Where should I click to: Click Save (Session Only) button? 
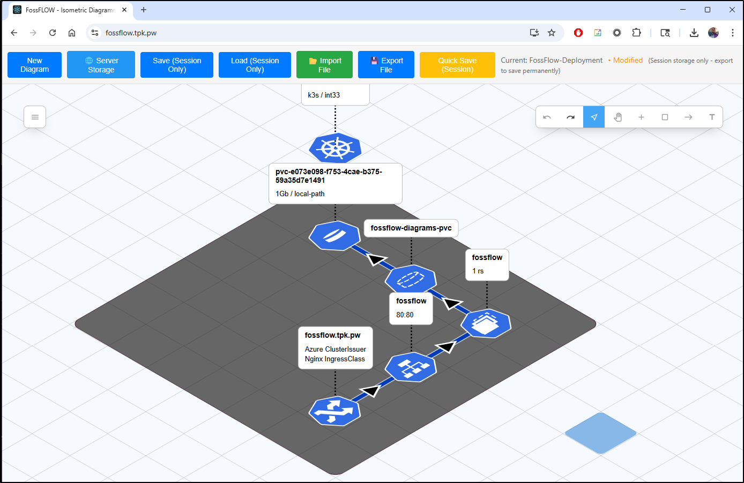177,65
